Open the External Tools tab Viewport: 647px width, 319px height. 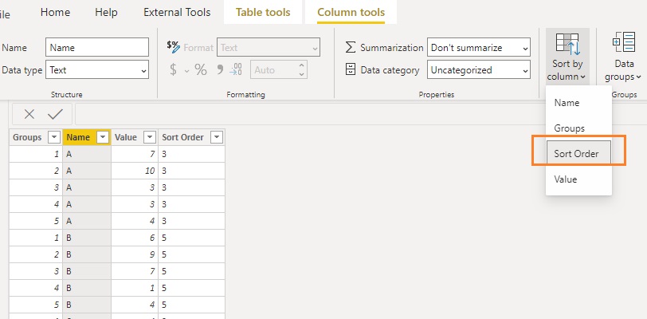pos(177,13)
